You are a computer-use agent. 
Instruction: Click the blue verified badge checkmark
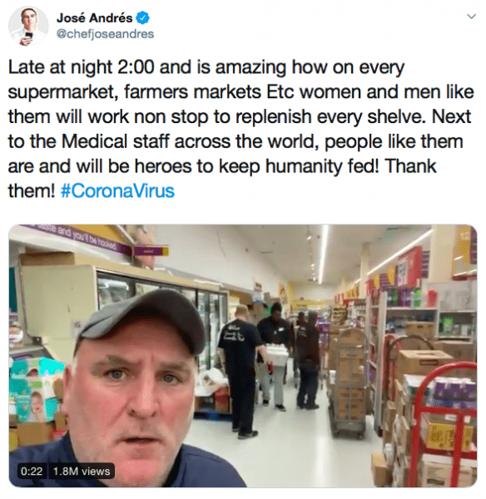click(x=142, y=17)
